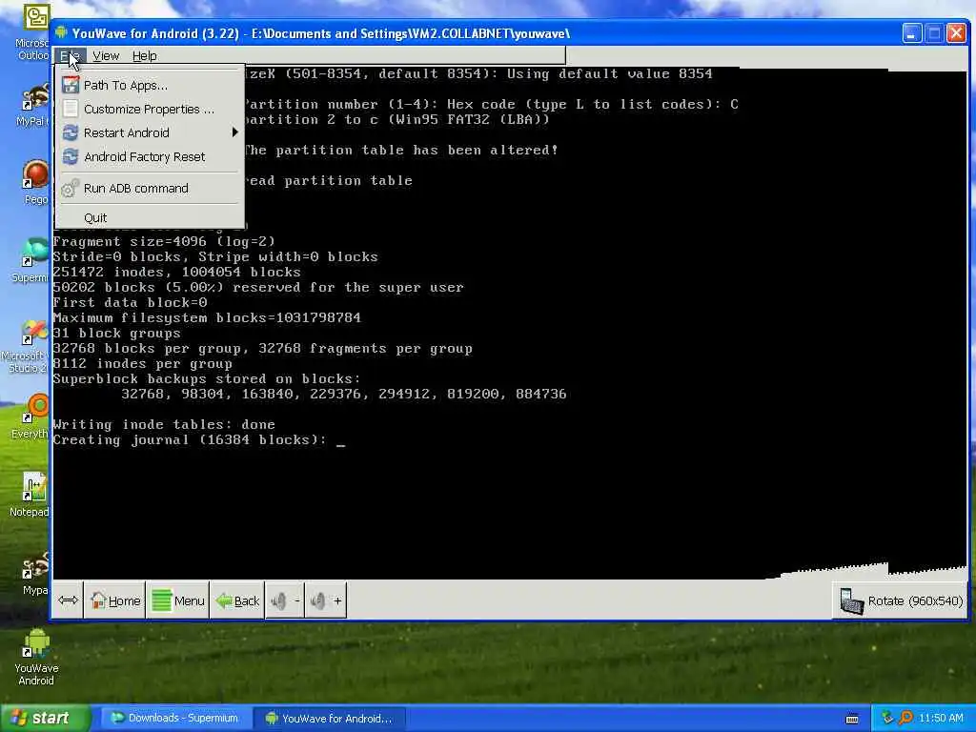Image resolution: width=976 pixels, height=732 pixels.
Task: Click the Android Menu button
Action: (x=178, y=600)
